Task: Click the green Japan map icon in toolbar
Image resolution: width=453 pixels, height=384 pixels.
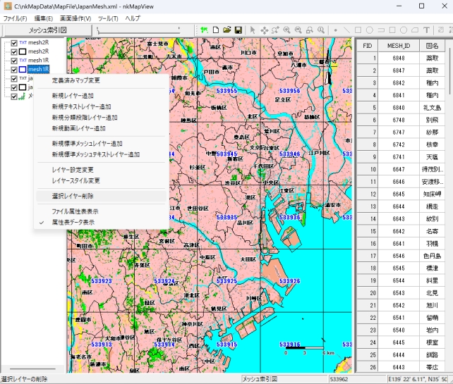Action: (x=204, y=30)
